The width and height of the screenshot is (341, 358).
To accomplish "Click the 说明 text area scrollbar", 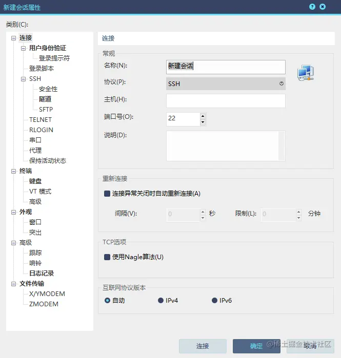I will pyautogui.click(x=282, y=146).
